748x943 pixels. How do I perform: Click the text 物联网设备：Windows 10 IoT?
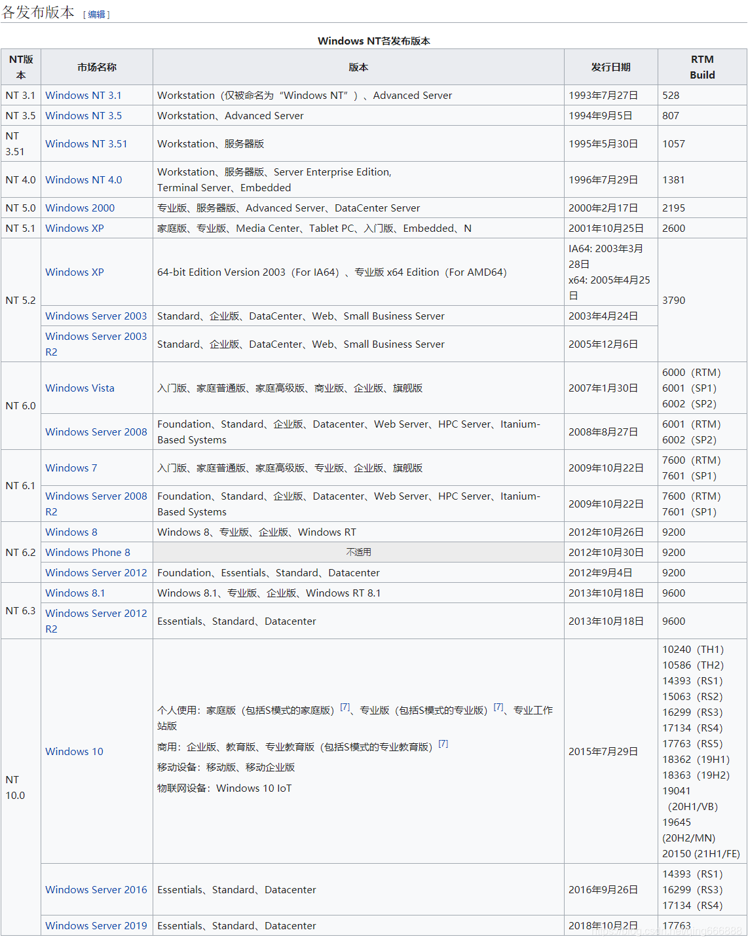225,788
